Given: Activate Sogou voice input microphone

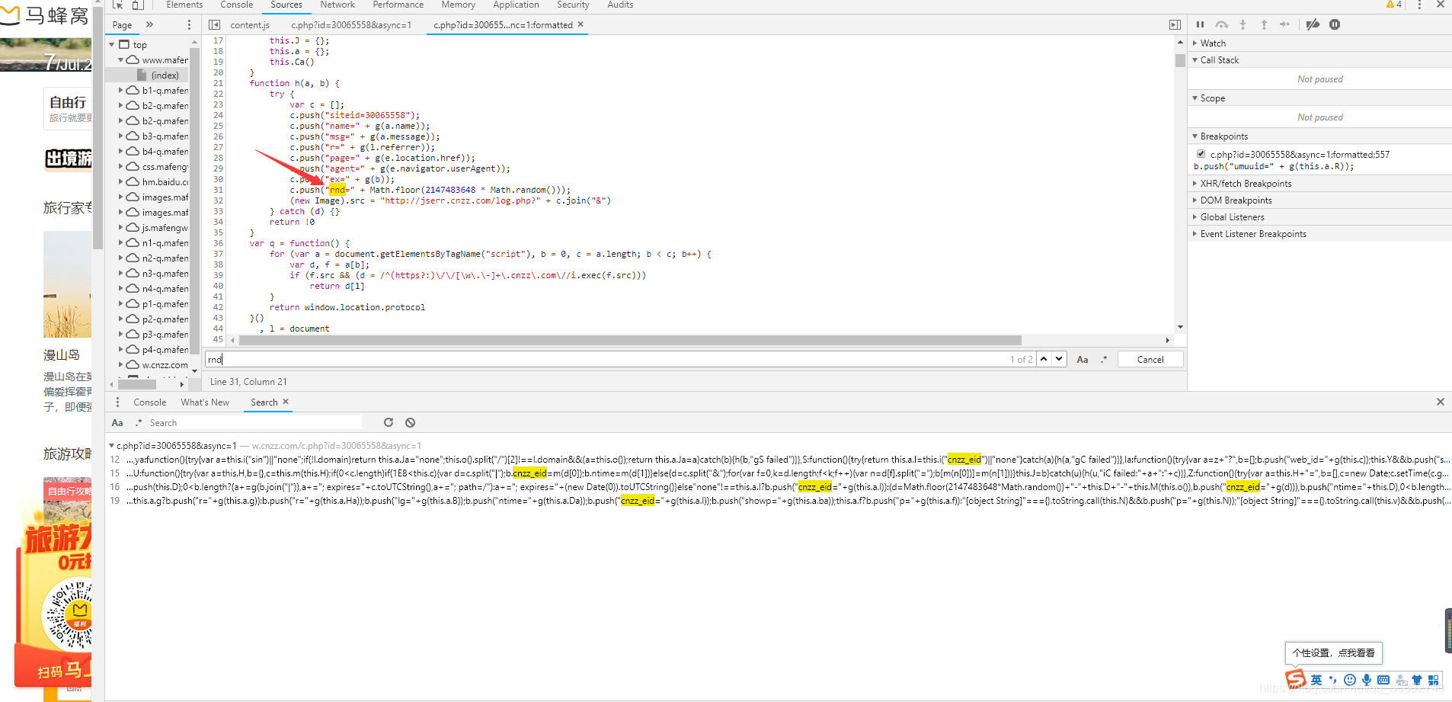Looking at the screenshot, I should (x=1367, y=680).
